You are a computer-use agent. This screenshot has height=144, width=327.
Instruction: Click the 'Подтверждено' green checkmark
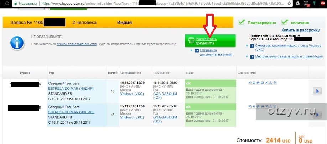(242, 22)
